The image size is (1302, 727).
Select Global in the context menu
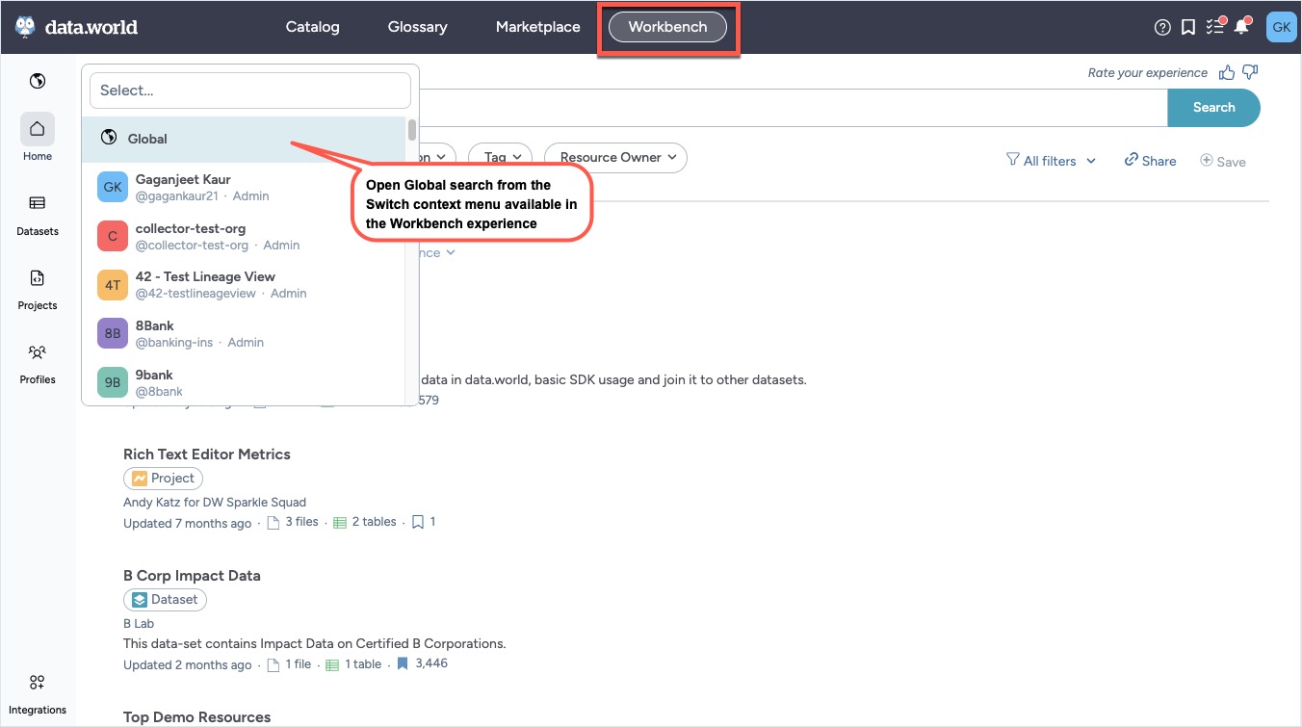(245, 139)
